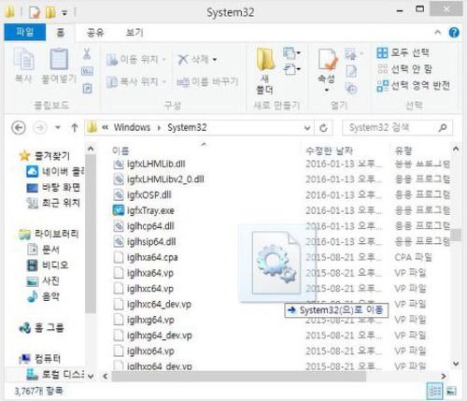Click the search magnifier icon
Viewport: 467px width, 401px height.
click(x=443, y=128)
